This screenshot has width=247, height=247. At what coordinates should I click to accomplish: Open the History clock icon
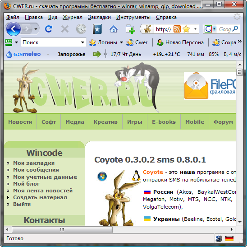click(81, 29)
